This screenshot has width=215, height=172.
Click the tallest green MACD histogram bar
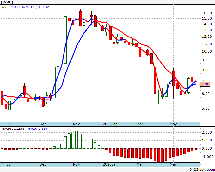77,140
